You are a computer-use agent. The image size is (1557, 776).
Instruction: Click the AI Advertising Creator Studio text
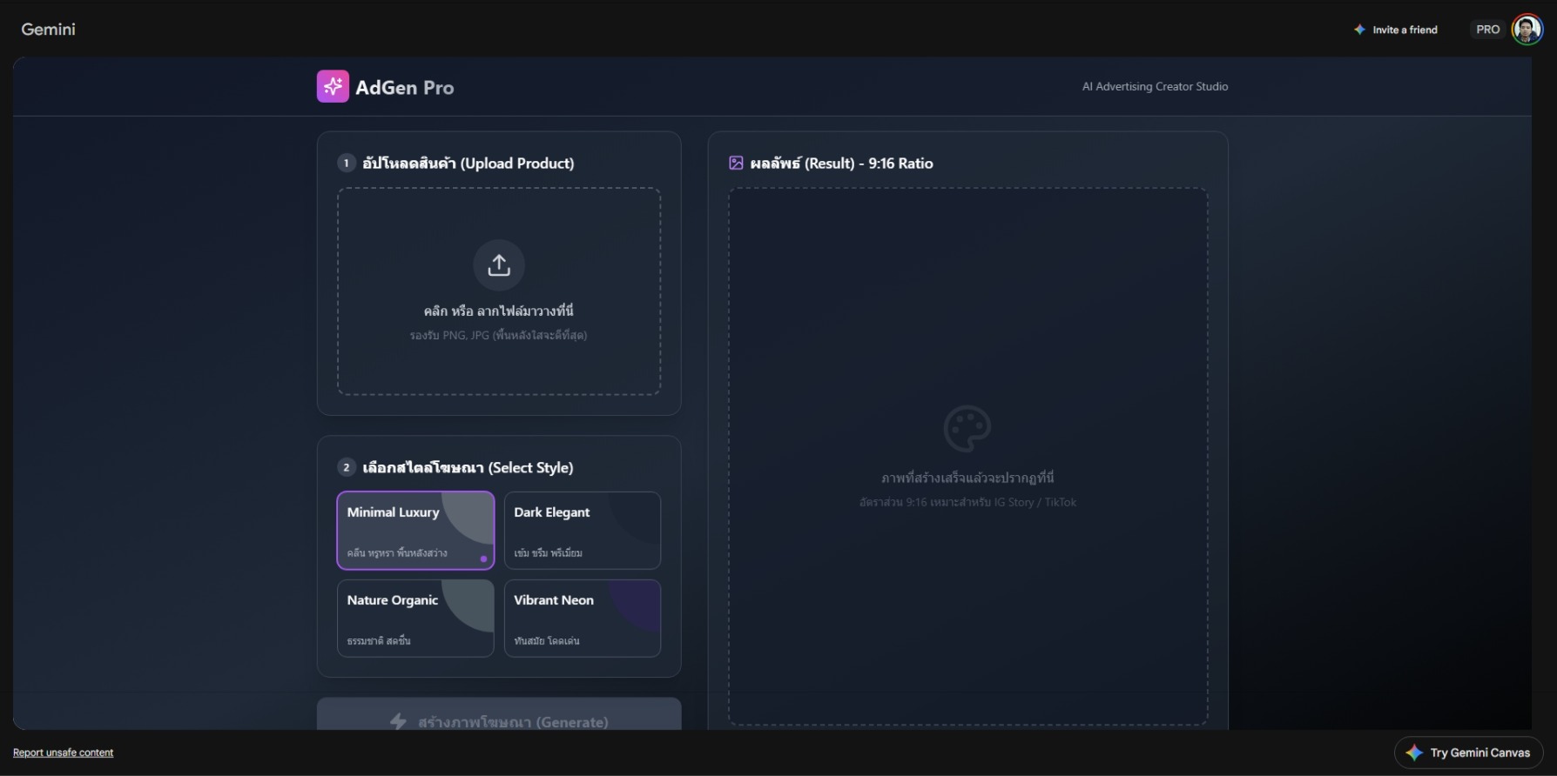click(x=1155, y=86)
